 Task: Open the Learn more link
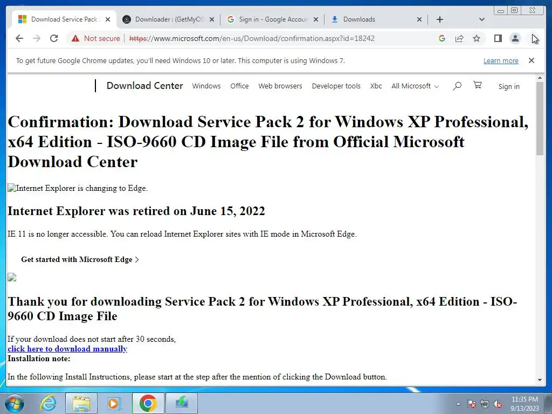click(501, 60)
